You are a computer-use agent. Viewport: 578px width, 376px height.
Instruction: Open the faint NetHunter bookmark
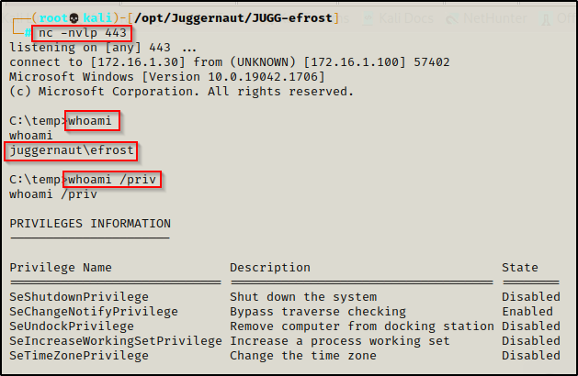click(x=486, y=18)
